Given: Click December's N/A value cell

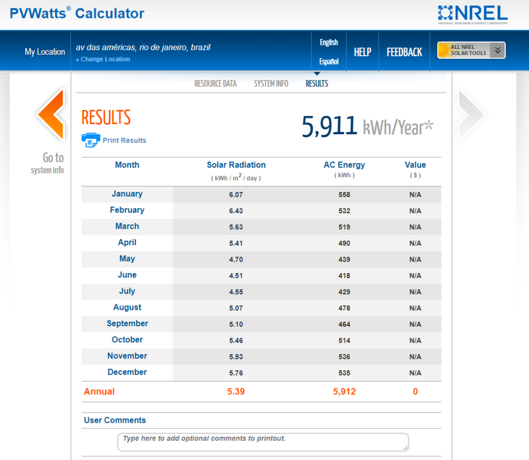Looking at the screenshot, I should pyautogui.click(x=415, y=373).
